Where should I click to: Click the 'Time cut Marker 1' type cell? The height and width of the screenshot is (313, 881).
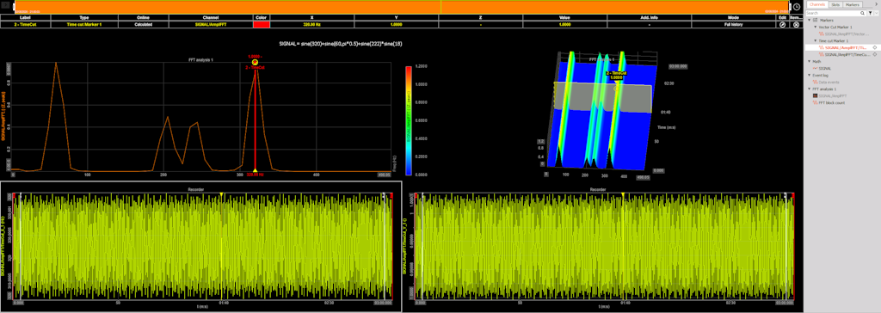pyautogui.click(x=84, y=25)
